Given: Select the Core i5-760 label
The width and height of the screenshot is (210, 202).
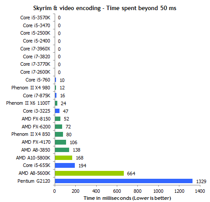Looking at the screenshot, I should point(38,80).
